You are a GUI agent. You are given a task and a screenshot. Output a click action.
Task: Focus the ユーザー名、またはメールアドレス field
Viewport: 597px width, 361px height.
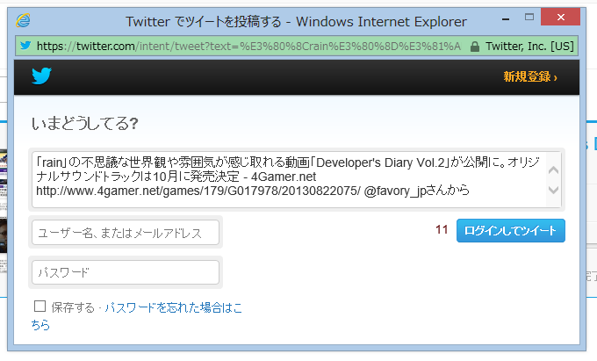pyautogui.click(x=125, y=232)
